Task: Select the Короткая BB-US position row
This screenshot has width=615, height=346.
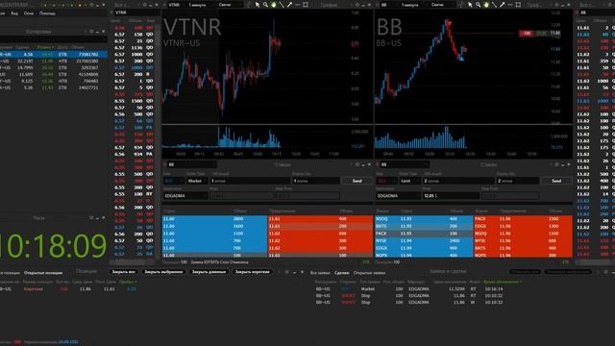Action: tap(68, 288)
